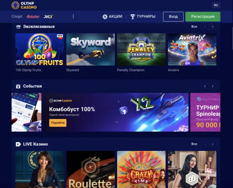
Task: Open the Aviator game logo link
Action: 33,17
